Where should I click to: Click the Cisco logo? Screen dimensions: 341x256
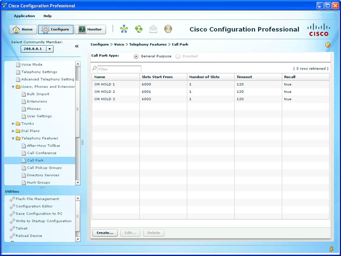coord(319,30)
